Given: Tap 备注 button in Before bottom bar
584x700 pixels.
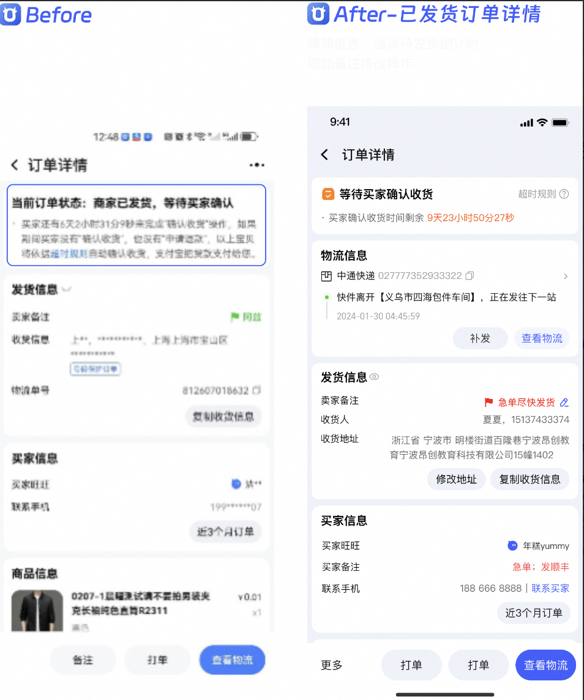Looking at the screenshot, I should point(83,660).
